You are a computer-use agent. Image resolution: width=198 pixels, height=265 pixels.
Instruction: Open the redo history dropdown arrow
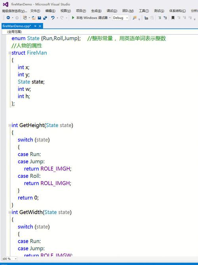(x=67, y=17)
